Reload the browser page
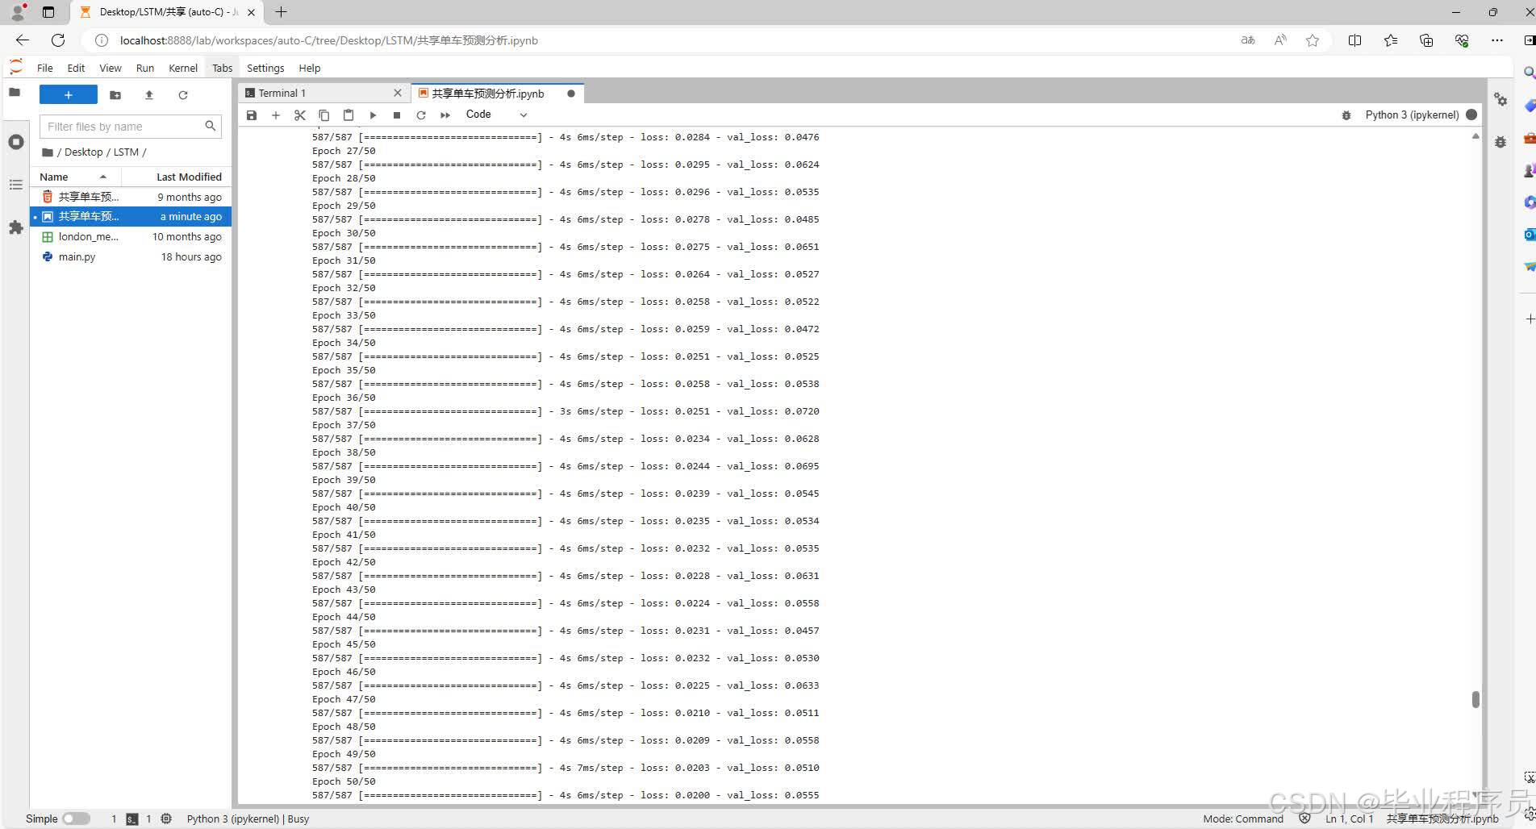Screen dimensions: 1536x829 [x=58, y=40]
